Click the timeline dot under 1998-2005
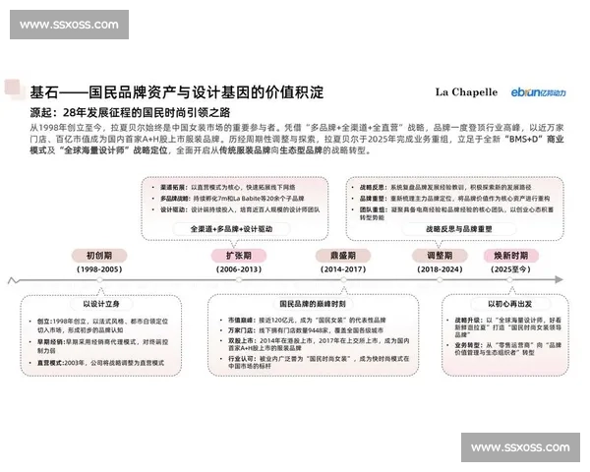Viewport: 590px width, 472px height. click(x=99, y=280)
